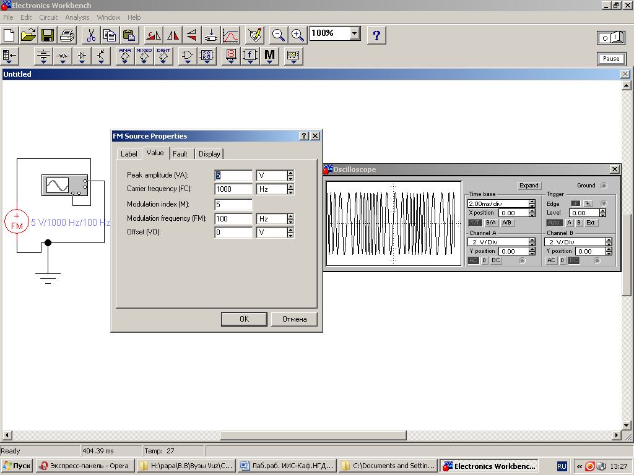
Task: Click the Rotate component toolbar icon
Action: 153,35
